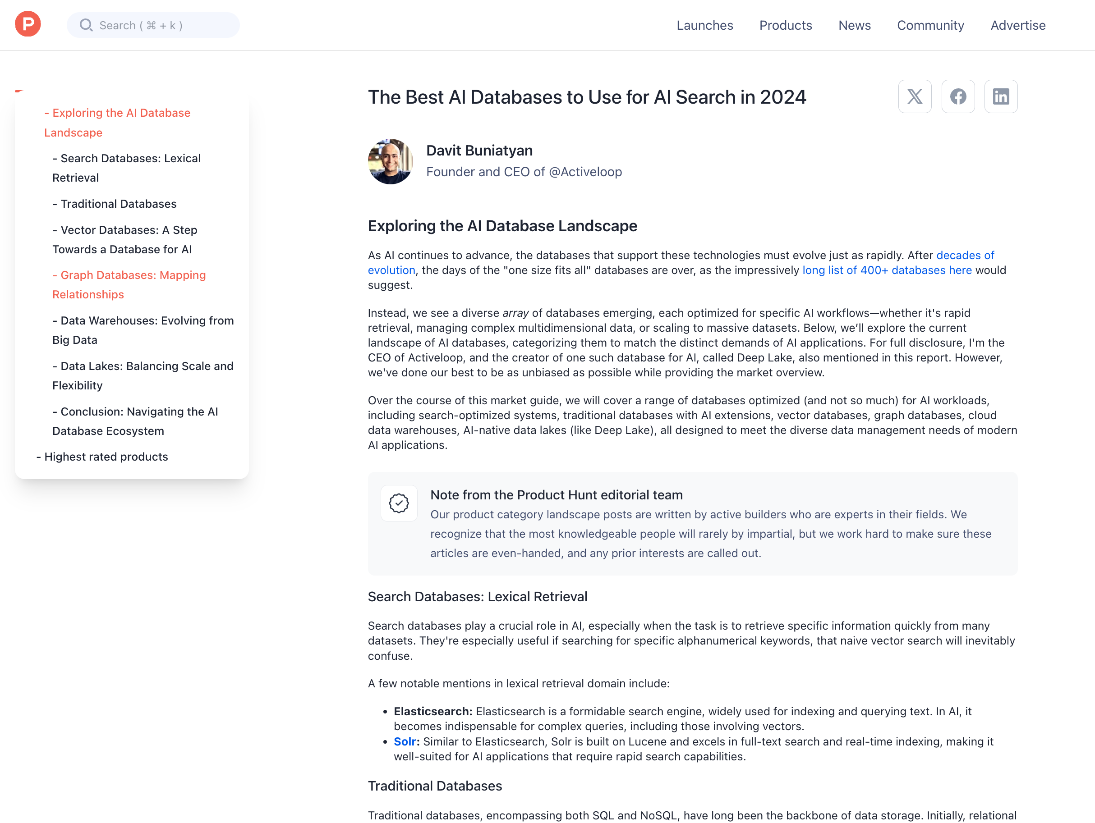Screen dimensions: 1095x823
Task: Open the Launches menu
Action: 705,25
